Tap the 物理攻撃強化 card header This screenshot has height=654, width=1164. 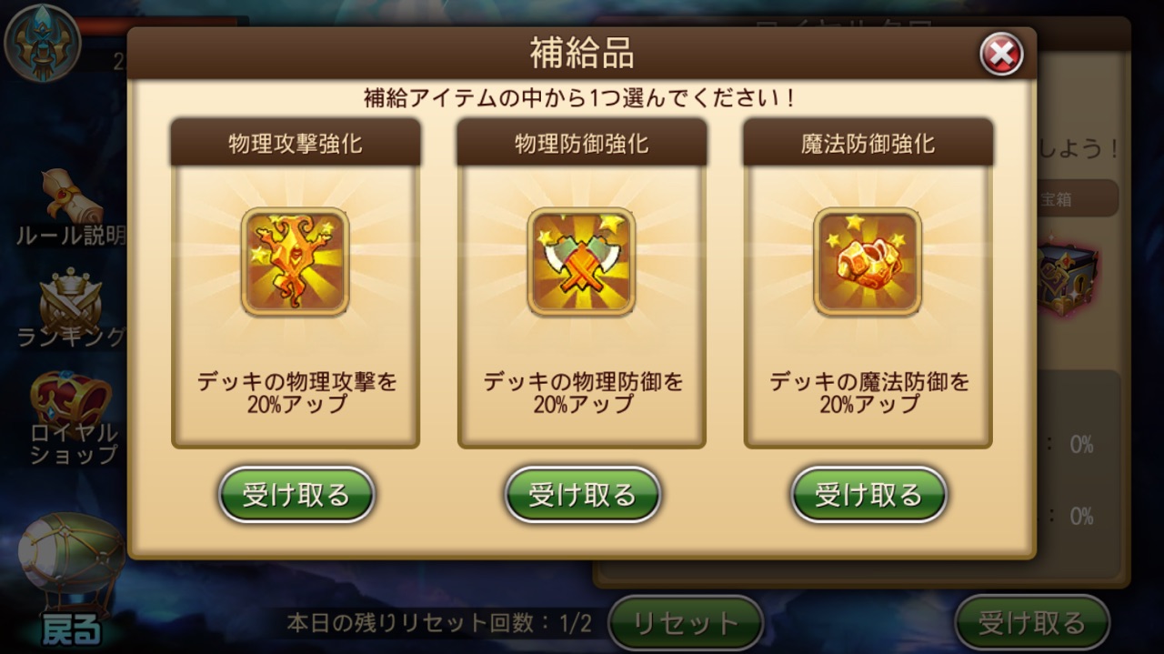click(296, 142)
